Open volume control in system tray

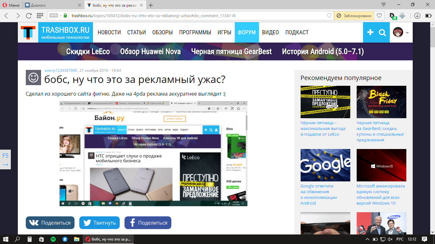click(x=391, y=239)
